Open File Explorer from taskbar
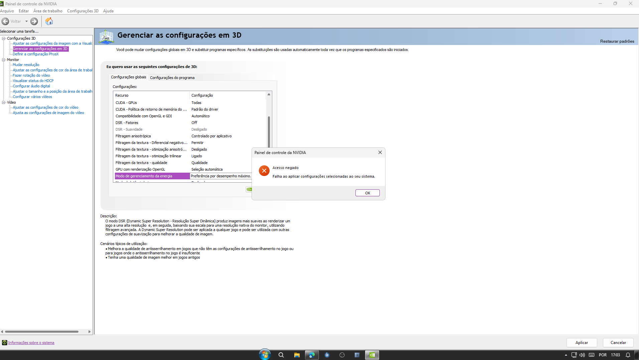This screenshot has width=639, height=360. [x=297, y=355]
